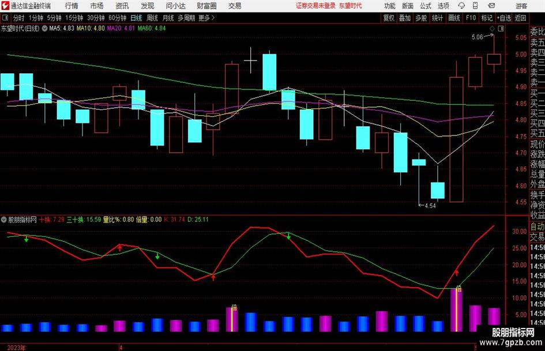545x351 pixels.
Task: Open the mobile phone icon
Action: (475, 6)
